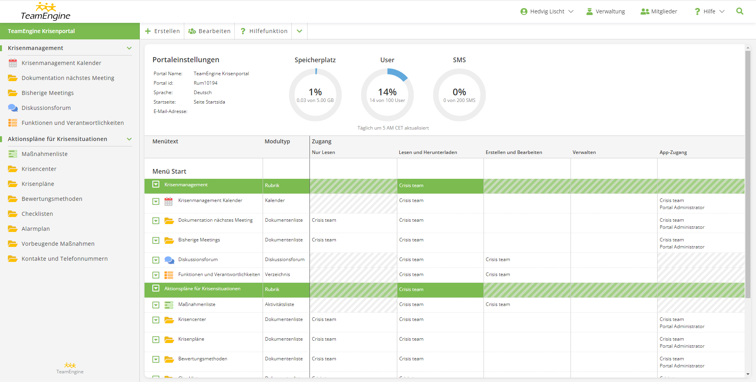The height and width of the screenshot is (382, 756).
Task: Click sidebar Krisenmanagement Kalender calendar icon
Action: 13,63
